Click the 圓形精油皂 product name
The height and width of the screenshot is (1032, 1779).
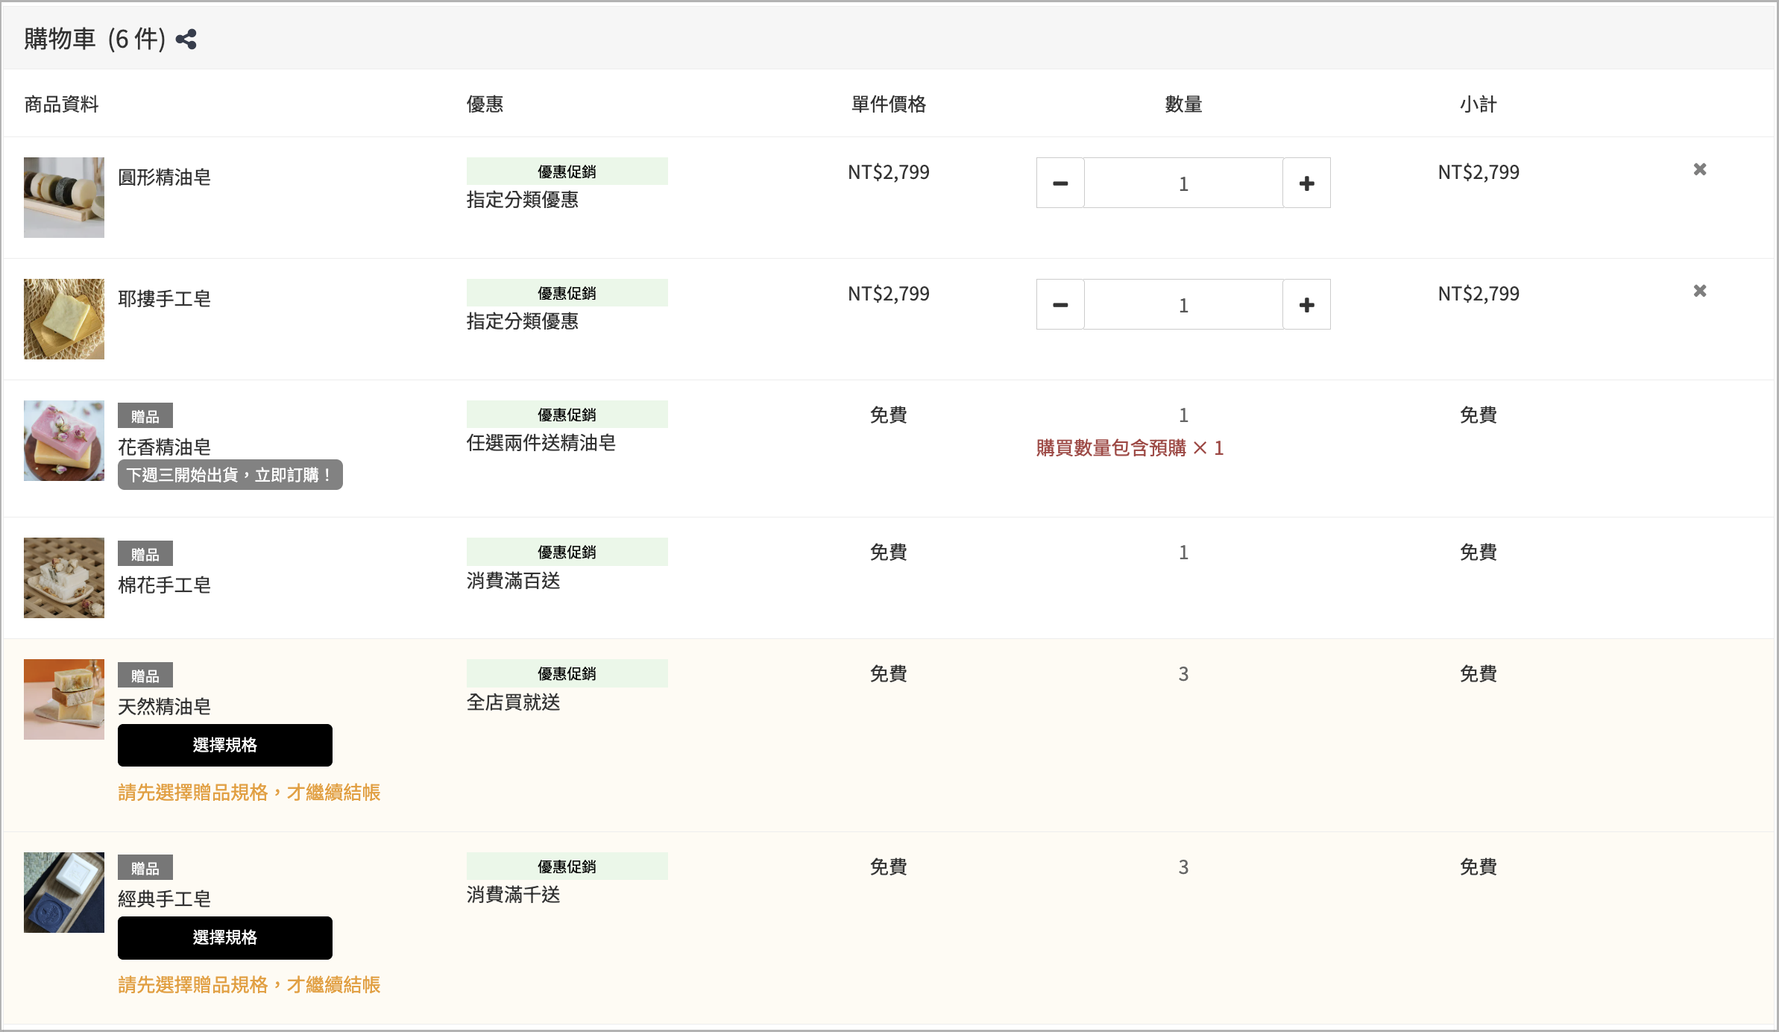tap(165, 177)
